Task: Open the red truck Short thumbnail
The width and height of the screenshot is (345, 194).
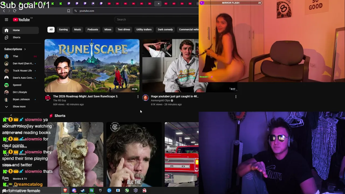Action: [182, 154]
